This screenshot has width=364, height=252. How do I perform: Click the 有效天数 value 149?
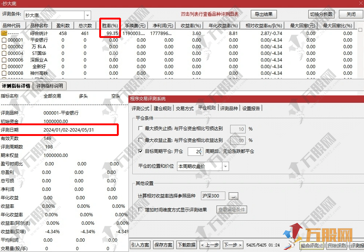point(47,139)
